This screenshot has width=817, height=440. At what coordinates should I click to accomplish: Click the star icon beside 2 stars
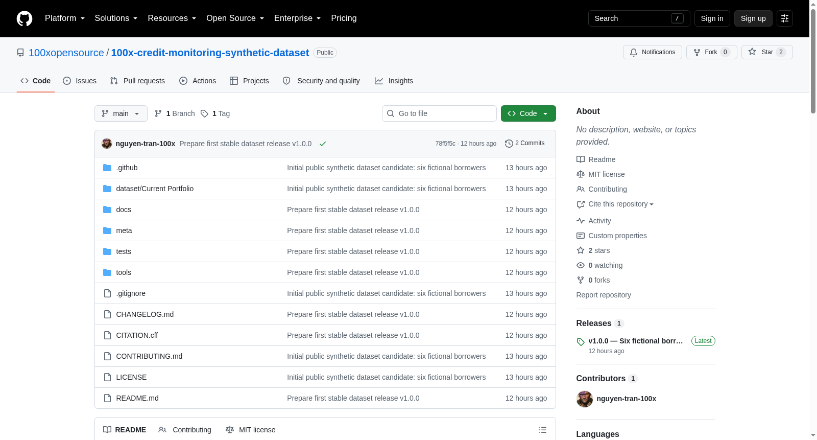(581, 250)
